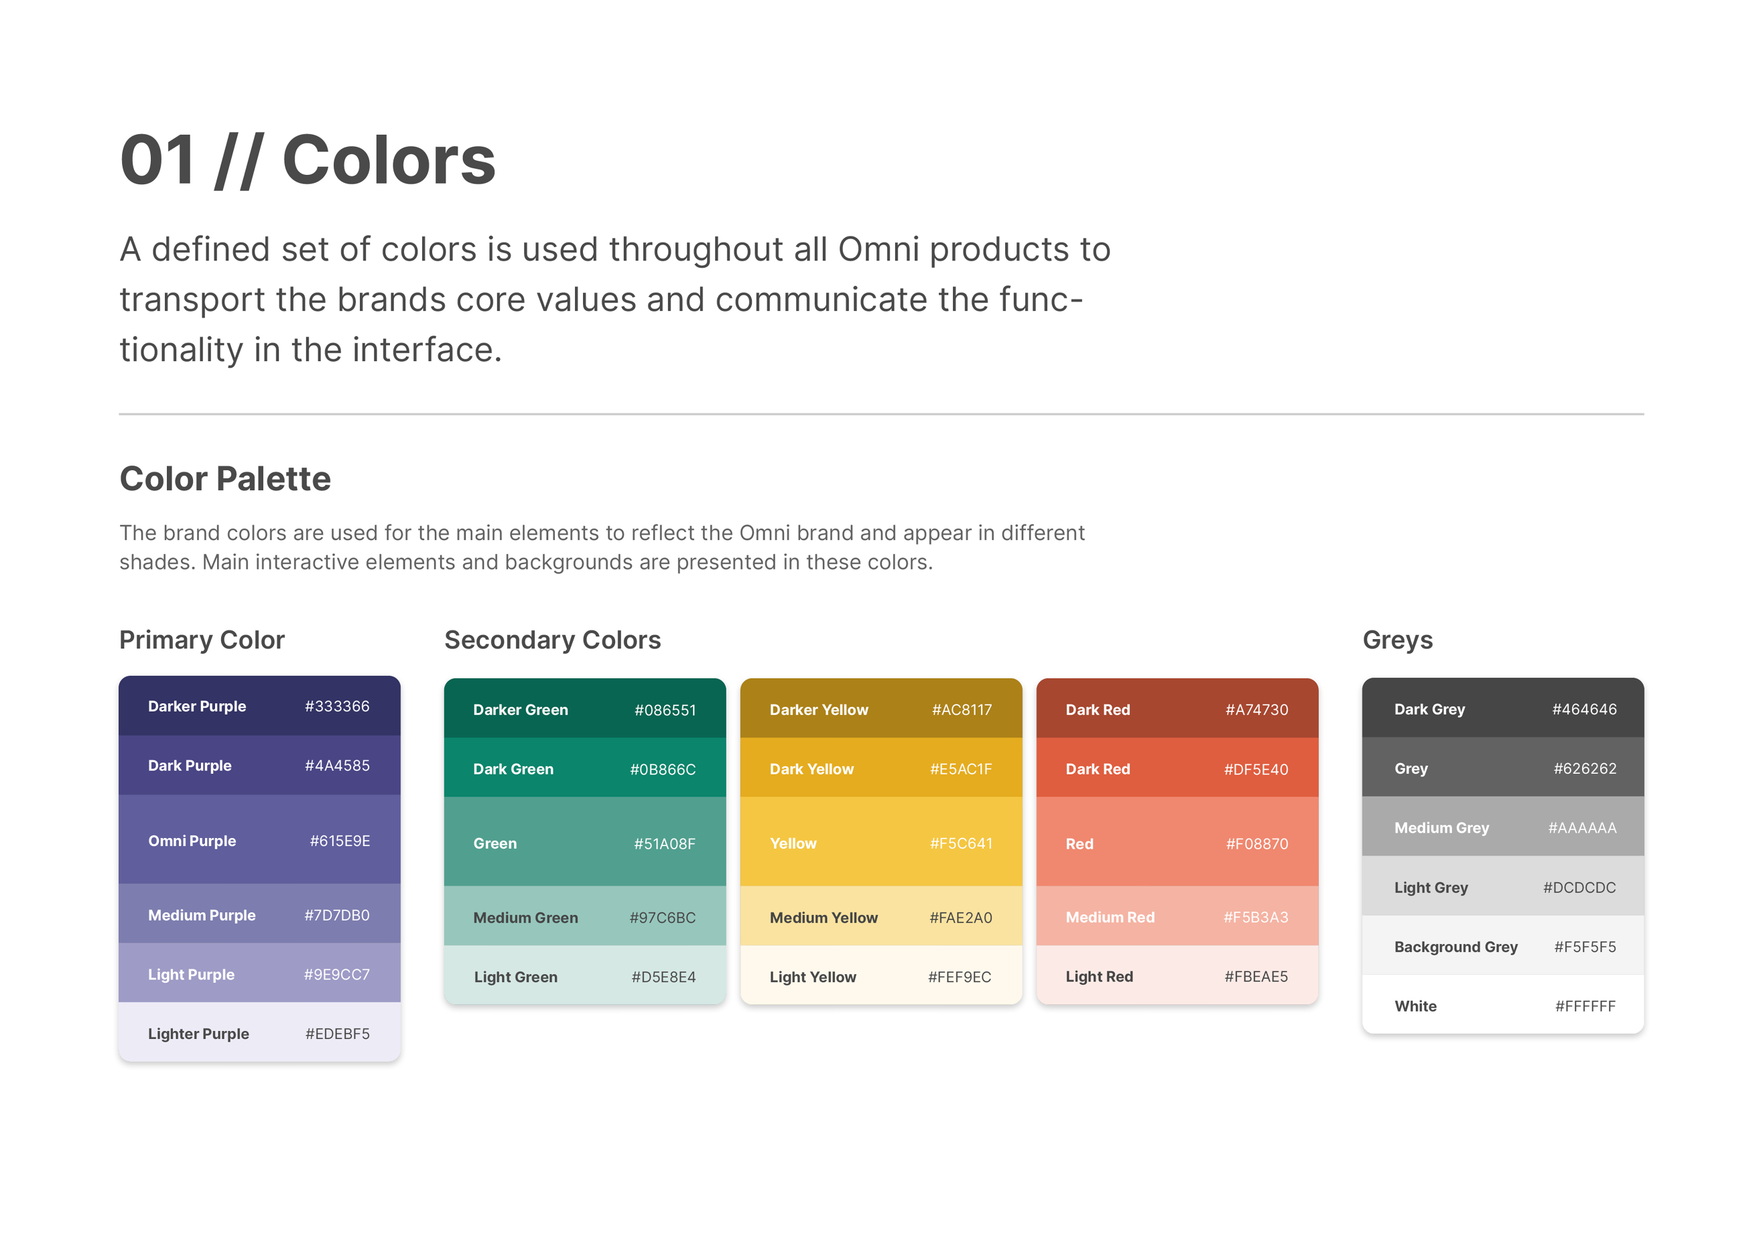Select the Darker Green swatch
The width and height of the screenshot is (1763, 1246).
[x=584, y=709]
